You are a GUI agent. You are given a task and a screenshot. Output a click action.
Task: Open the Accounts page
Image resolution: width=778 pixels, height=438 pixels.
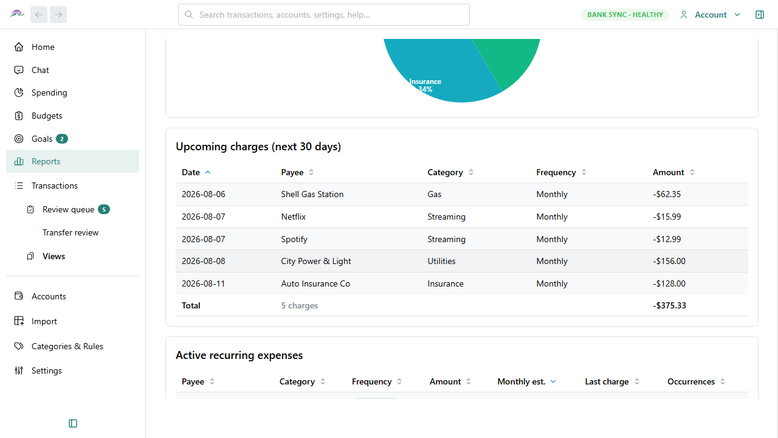click(72, 296)
